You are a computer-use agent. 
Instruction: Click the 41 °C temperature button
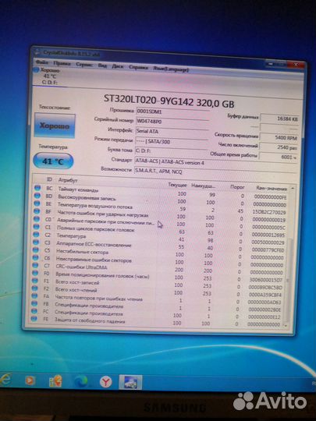tap(53, 161)
